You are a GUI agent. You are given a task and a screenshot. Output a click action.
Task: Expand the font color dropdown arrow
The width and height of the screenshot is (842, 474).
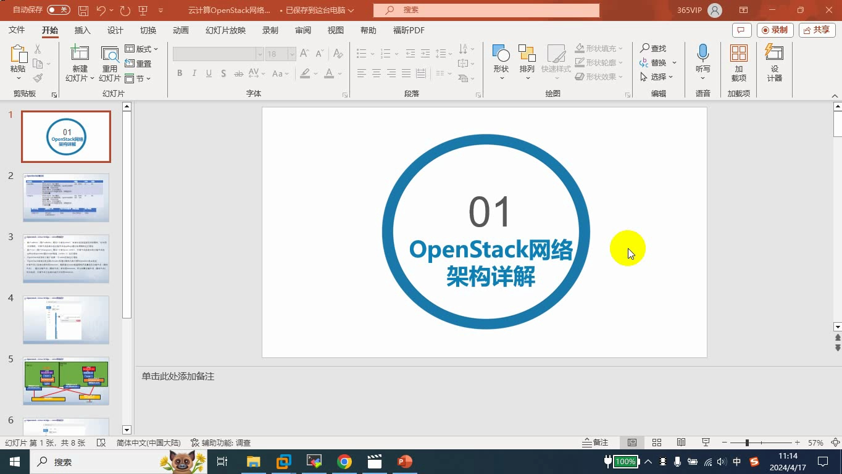(x=339, y=74)
